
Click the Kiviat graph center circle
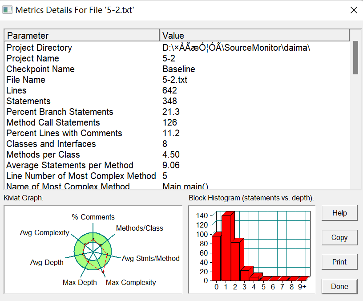93,252
